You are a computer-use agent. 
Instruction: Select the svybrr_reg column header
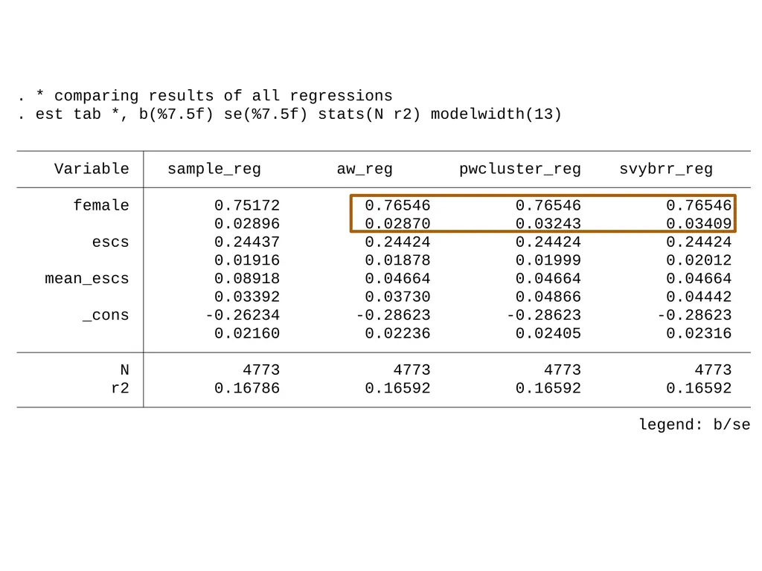pyautogui.click(x=666, y=169)
